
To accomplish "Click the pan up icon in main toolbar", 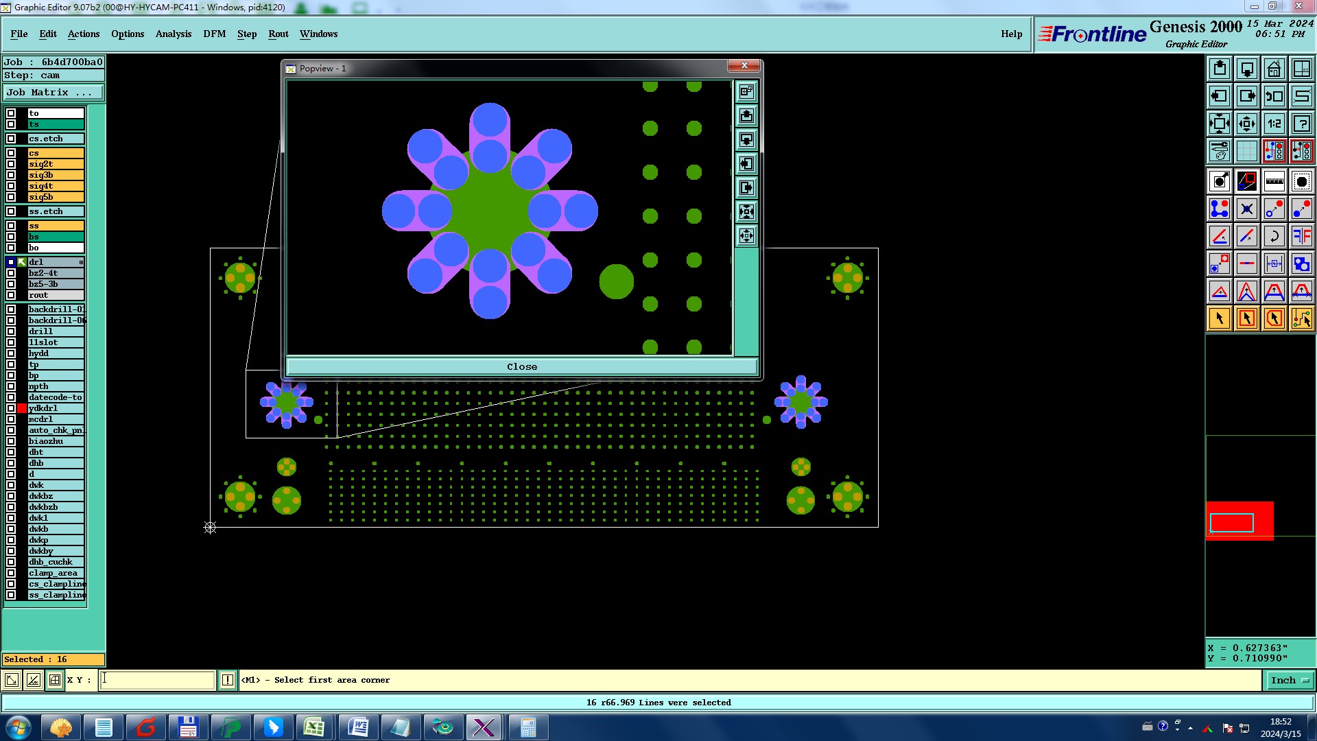I will click(1220, 69).
